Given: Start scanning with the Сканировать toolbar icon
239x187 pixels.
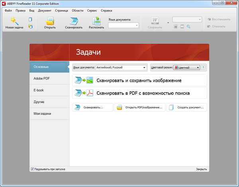Looking at the screenshot, I should pyautogui.click(x=74, y=21).
